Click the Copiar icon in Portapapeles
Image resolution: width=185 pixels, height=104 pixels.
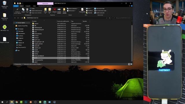pos(23,10)
